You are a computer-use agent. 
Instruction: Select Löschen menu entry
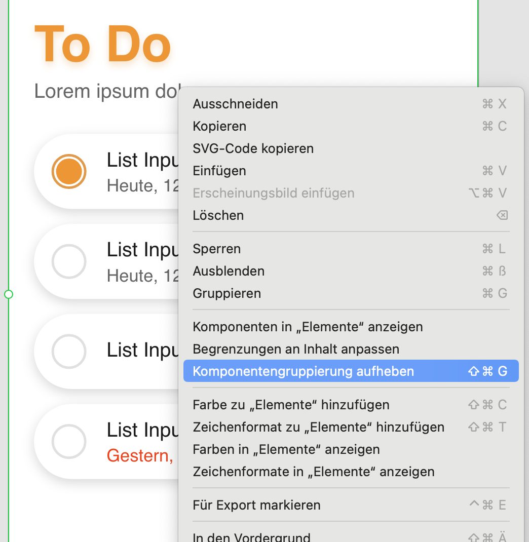pos(351,215)
